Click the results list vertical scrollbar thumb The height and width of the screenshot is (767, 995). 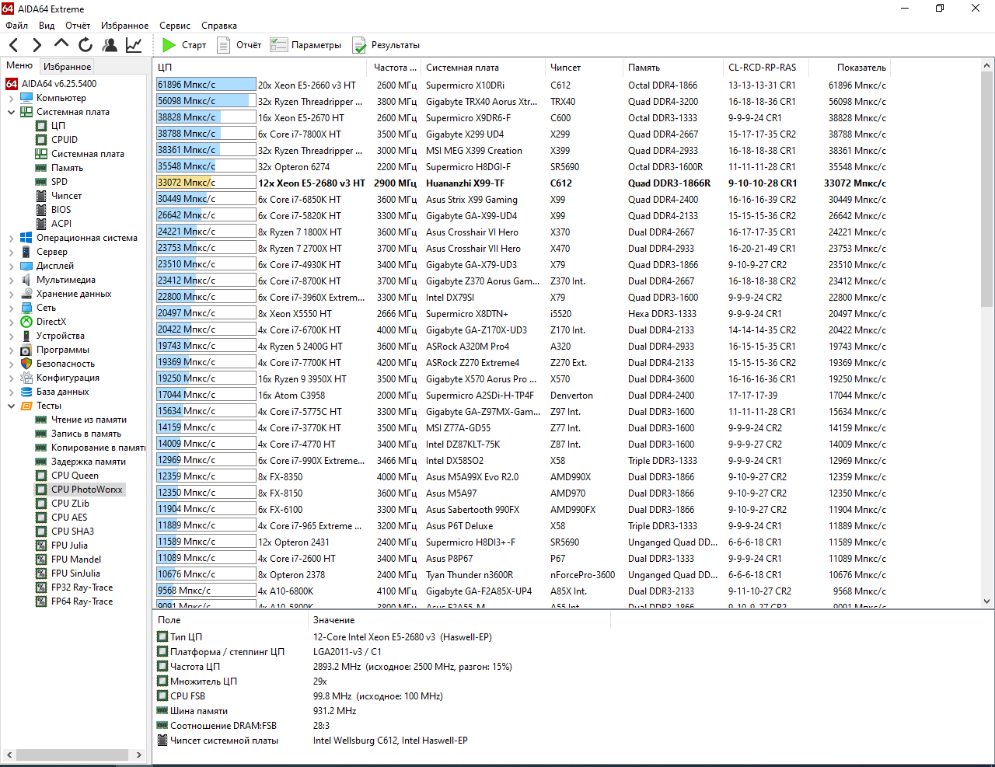point(987,190)
